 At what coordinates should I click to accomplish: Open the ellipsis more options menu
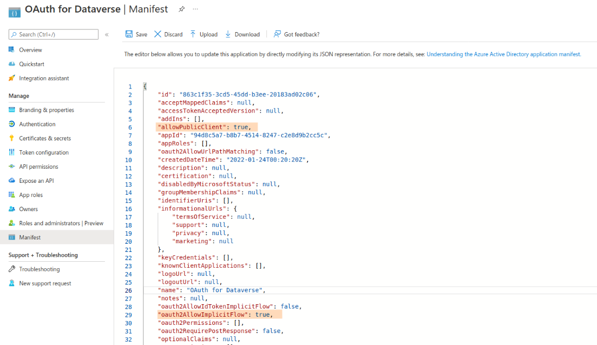(195, 9)
